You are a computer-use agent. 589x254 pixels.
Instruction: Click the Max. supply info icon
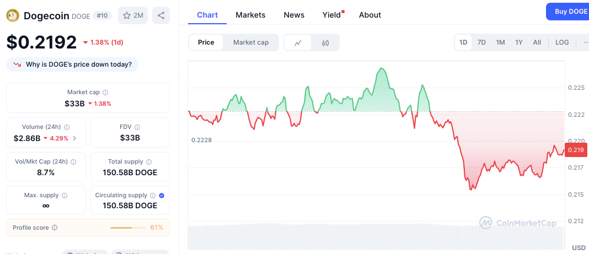click(x=65, y=196)
